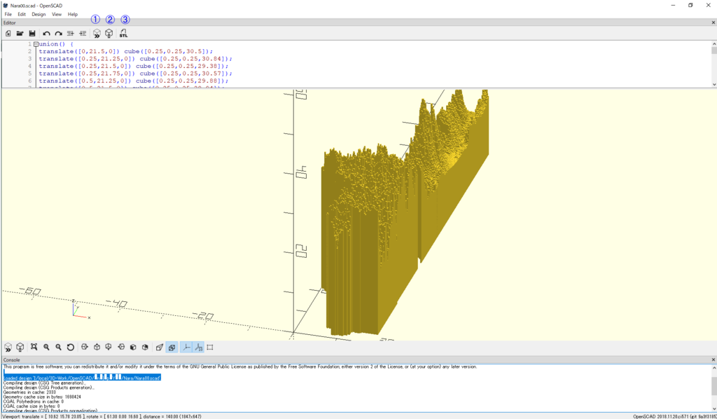Click the New file icon in editor toolbar
This screenshot has width=717, height=419.
point(8,34)
